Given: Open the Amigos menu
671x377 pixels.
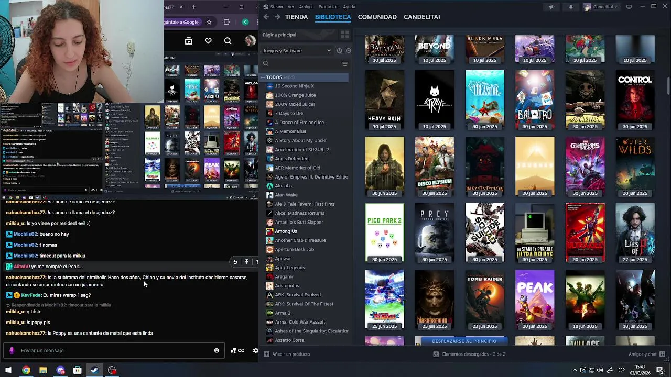Looking at the screenshot, I should (306, 7).
